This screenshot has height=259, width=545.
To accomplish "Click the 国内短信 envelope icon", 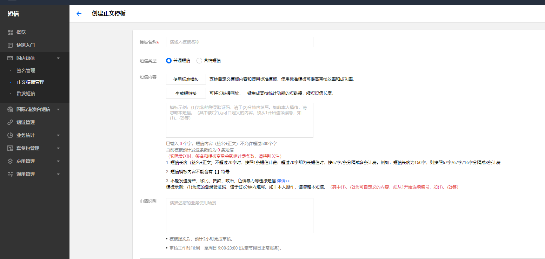I will pyautogui.click(x=10, y=58).
